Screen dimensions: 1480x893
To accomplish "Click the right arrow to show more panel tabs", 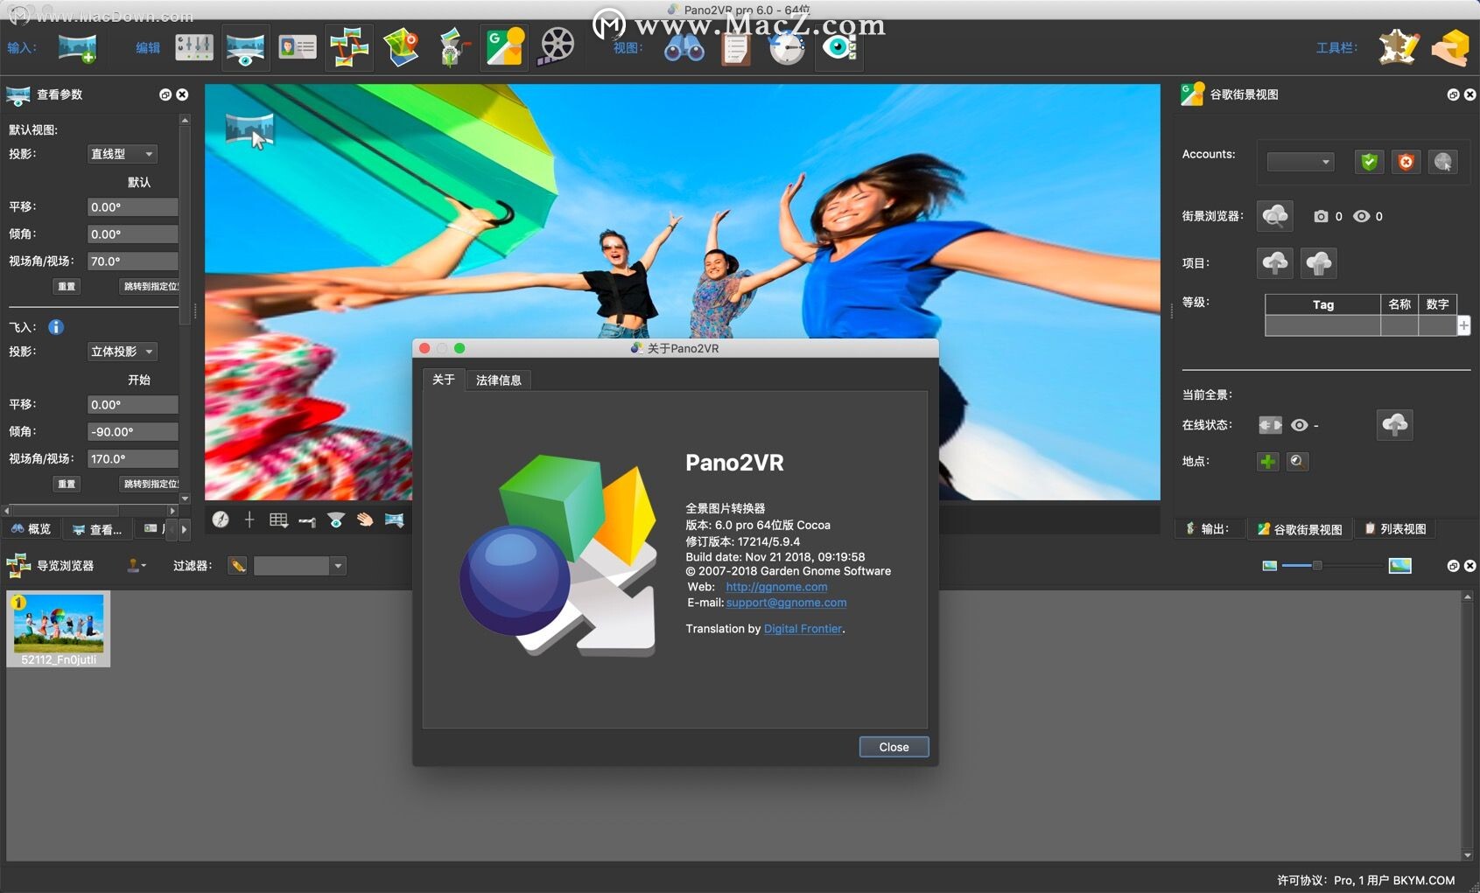I will click(x=184, y=529).
